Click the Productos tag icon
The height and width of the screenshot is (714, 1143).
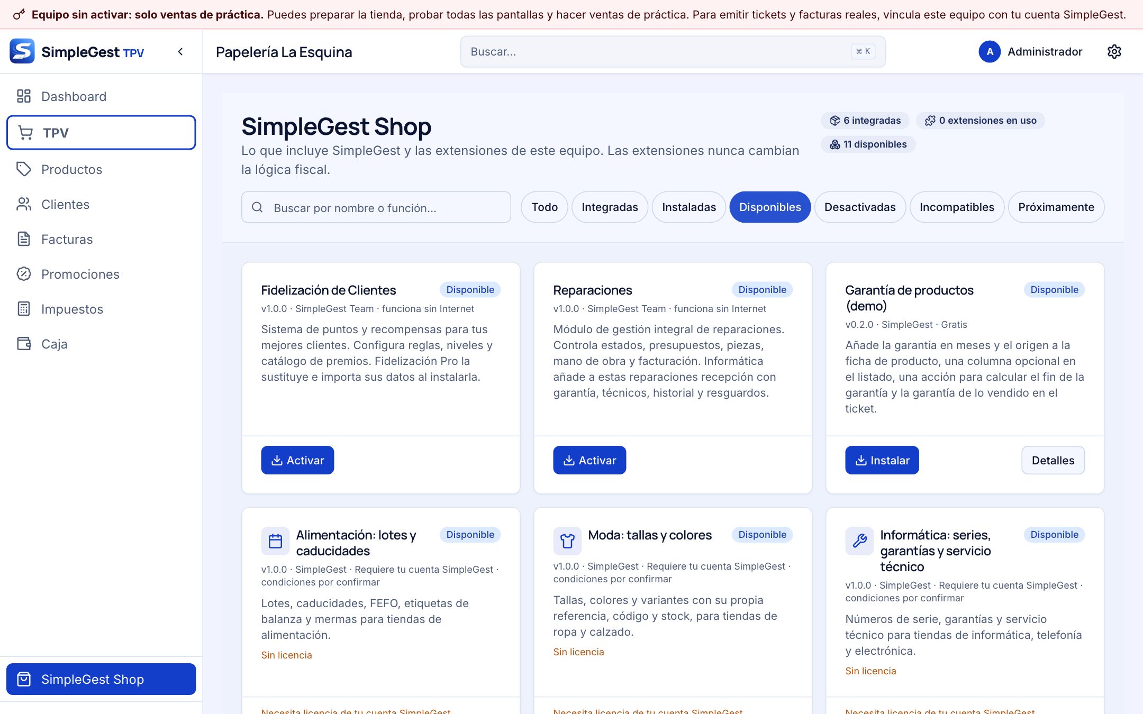tap(24, 169)
